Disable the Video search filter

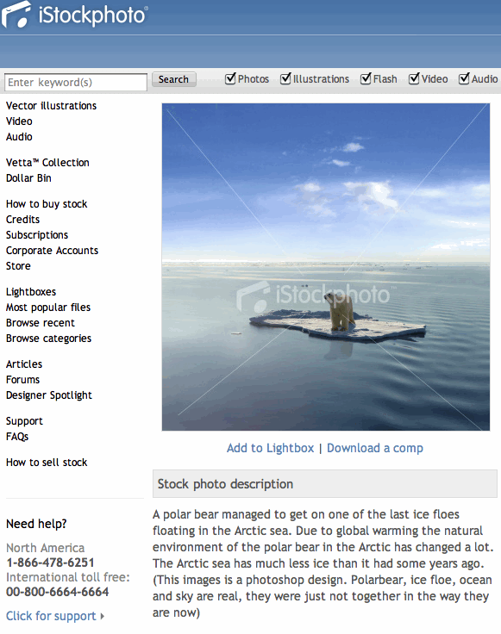pos(414,78)
